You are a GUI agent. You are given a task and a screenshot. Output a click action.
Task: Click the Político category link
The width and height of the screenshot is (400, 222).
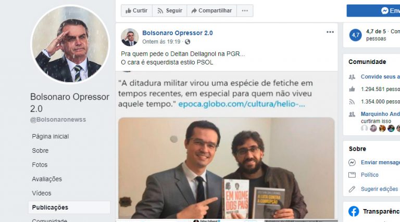pos(370,175)
